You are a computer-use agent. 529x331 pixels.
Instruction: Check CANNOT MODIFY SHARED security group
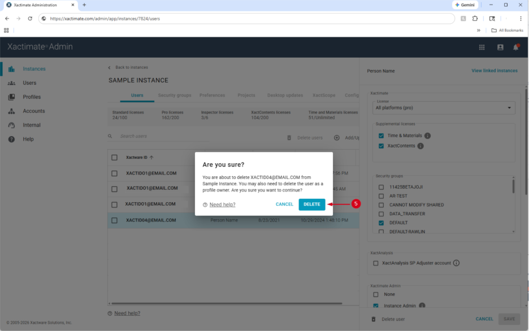pos(381,205)
